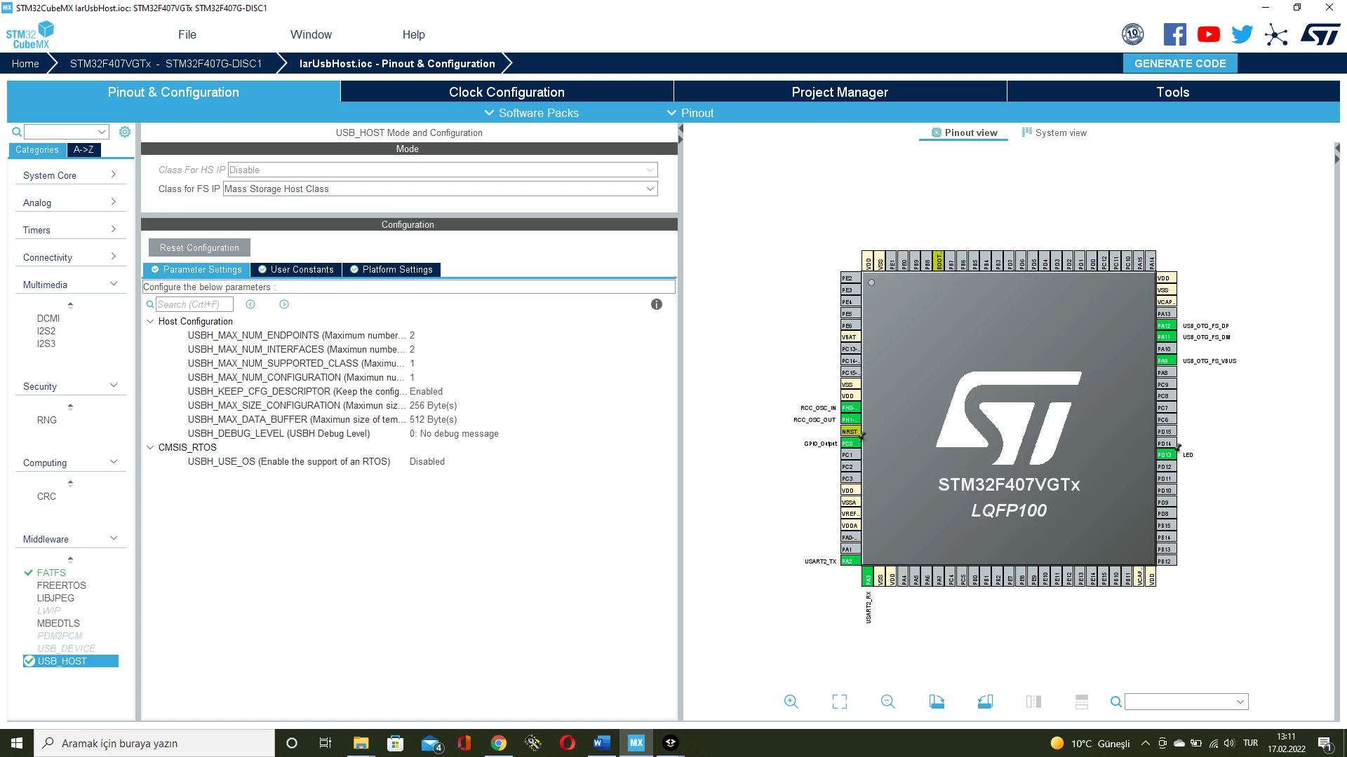
Task: Switch to the Clock Configuration tab
Action: 507,92
